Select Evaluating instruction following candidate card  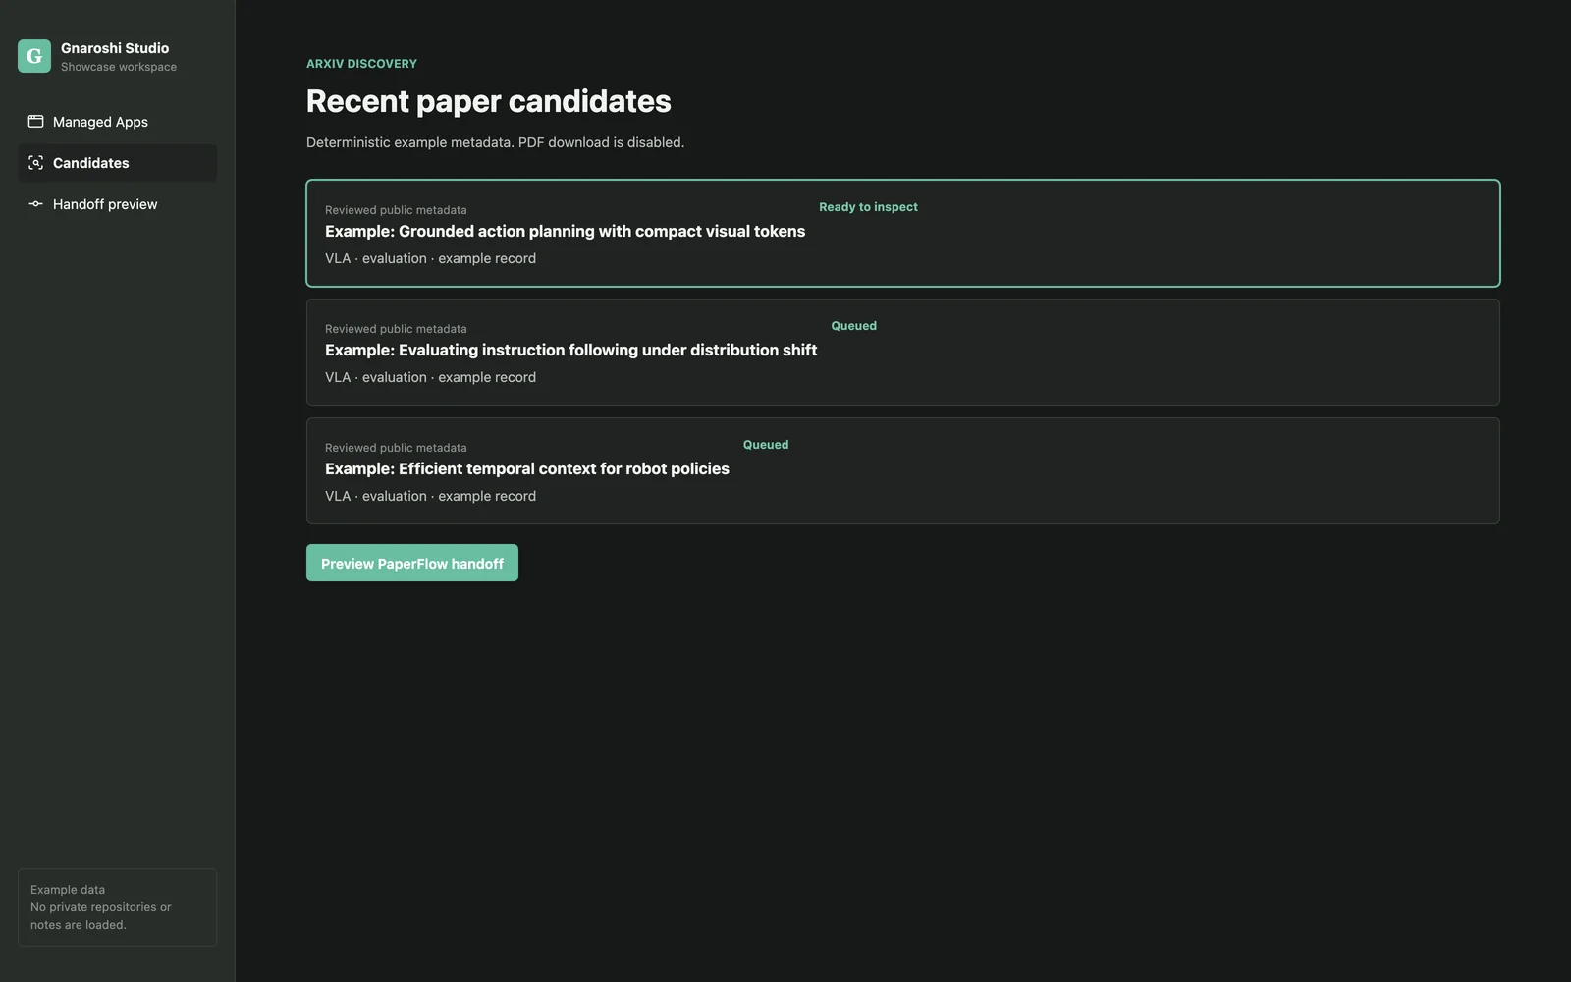point(903,352)
